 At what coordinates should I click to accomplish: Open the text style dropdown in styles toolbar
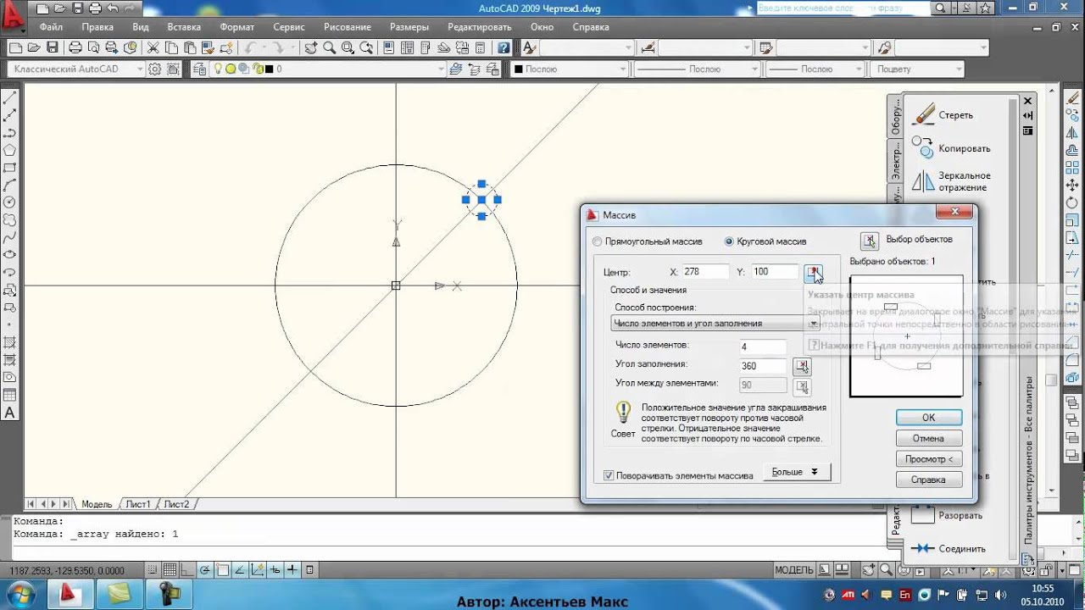coord(586,47)
